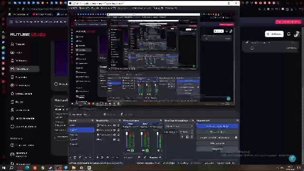Open Rutube Studio notifications bell
This screenshot has width=304, height=171.
coord(289,34)
